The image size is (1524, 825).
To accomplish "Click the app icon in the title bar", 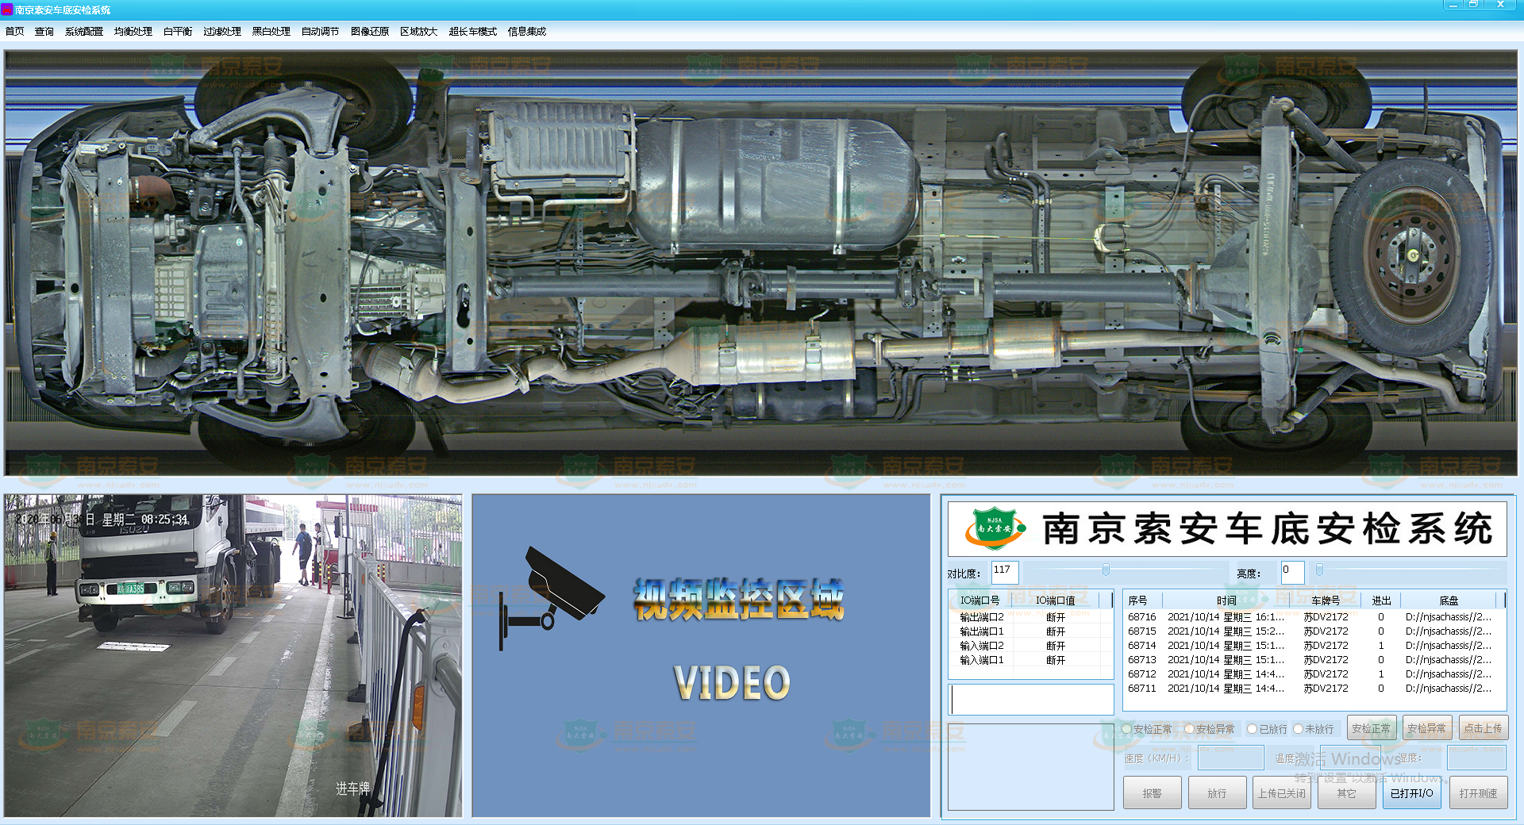I will [7, 10].
